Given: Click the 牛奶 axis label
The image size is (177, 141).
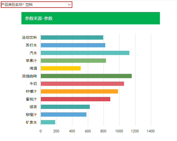Looking at the screenshot, I should click(33, 84).
